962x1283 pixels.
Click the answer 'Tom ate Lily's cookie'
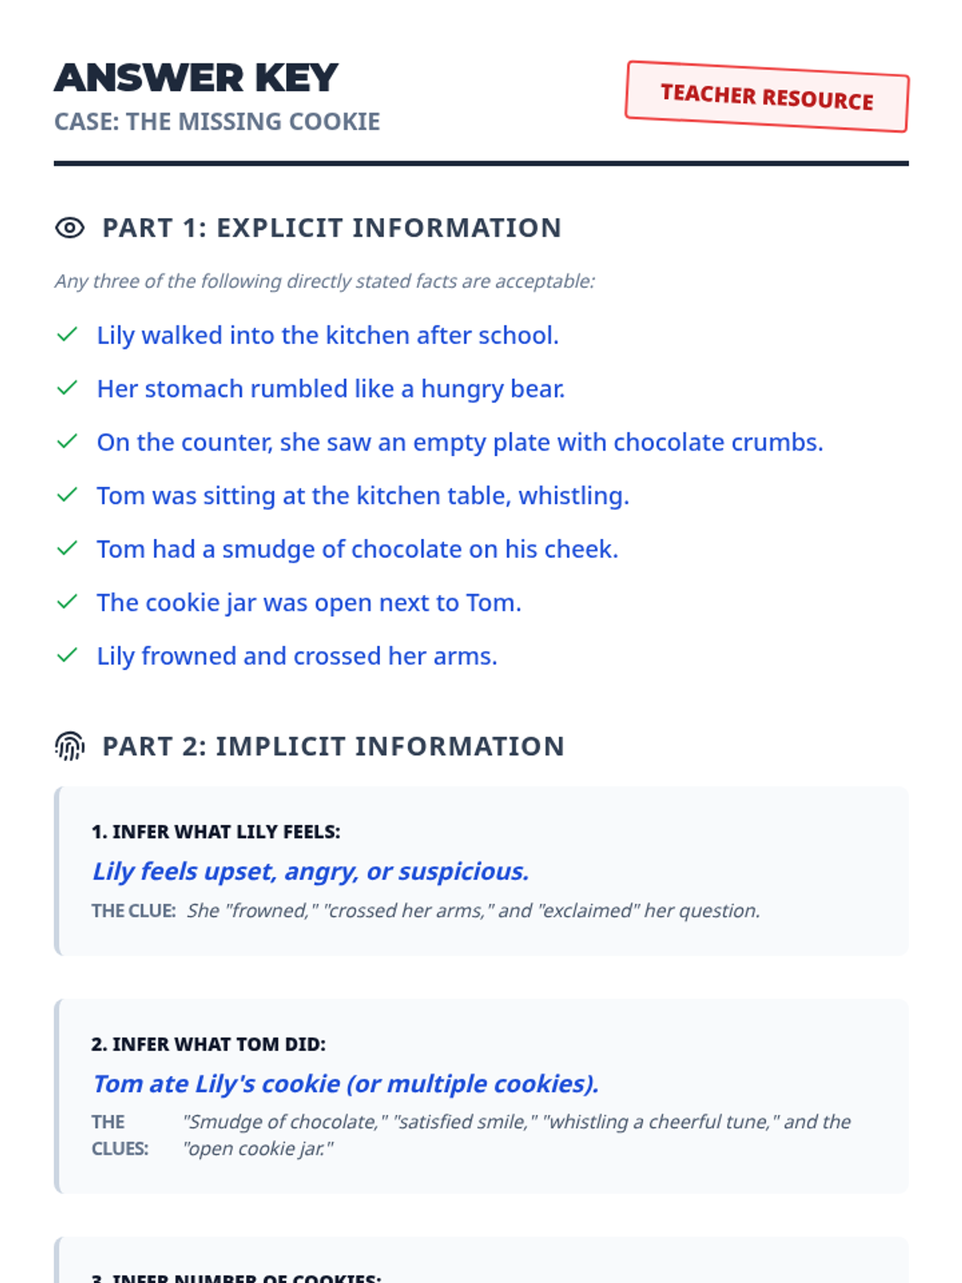click(x=346, y=1083)
